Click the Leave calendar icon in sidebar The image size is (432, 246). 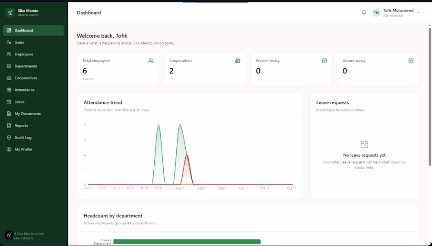(x=9, y=102)
